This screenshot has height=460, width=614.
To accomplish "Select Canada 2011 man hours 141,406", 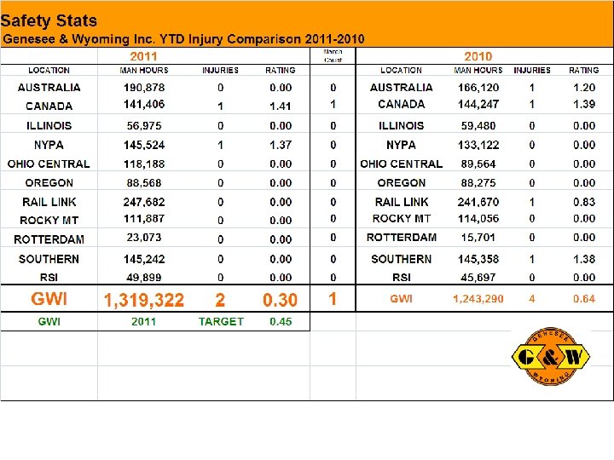I will tap(144, 105).
